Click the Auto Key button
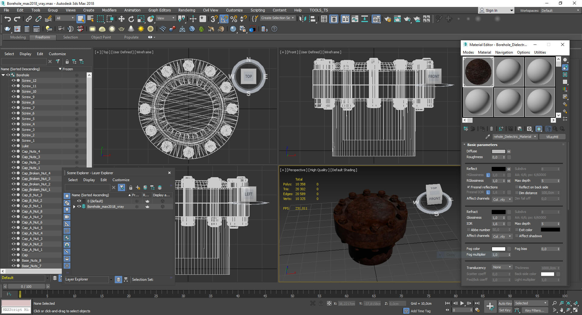The height and width of the screenshot is (315, 582). [x=505, y=303]
